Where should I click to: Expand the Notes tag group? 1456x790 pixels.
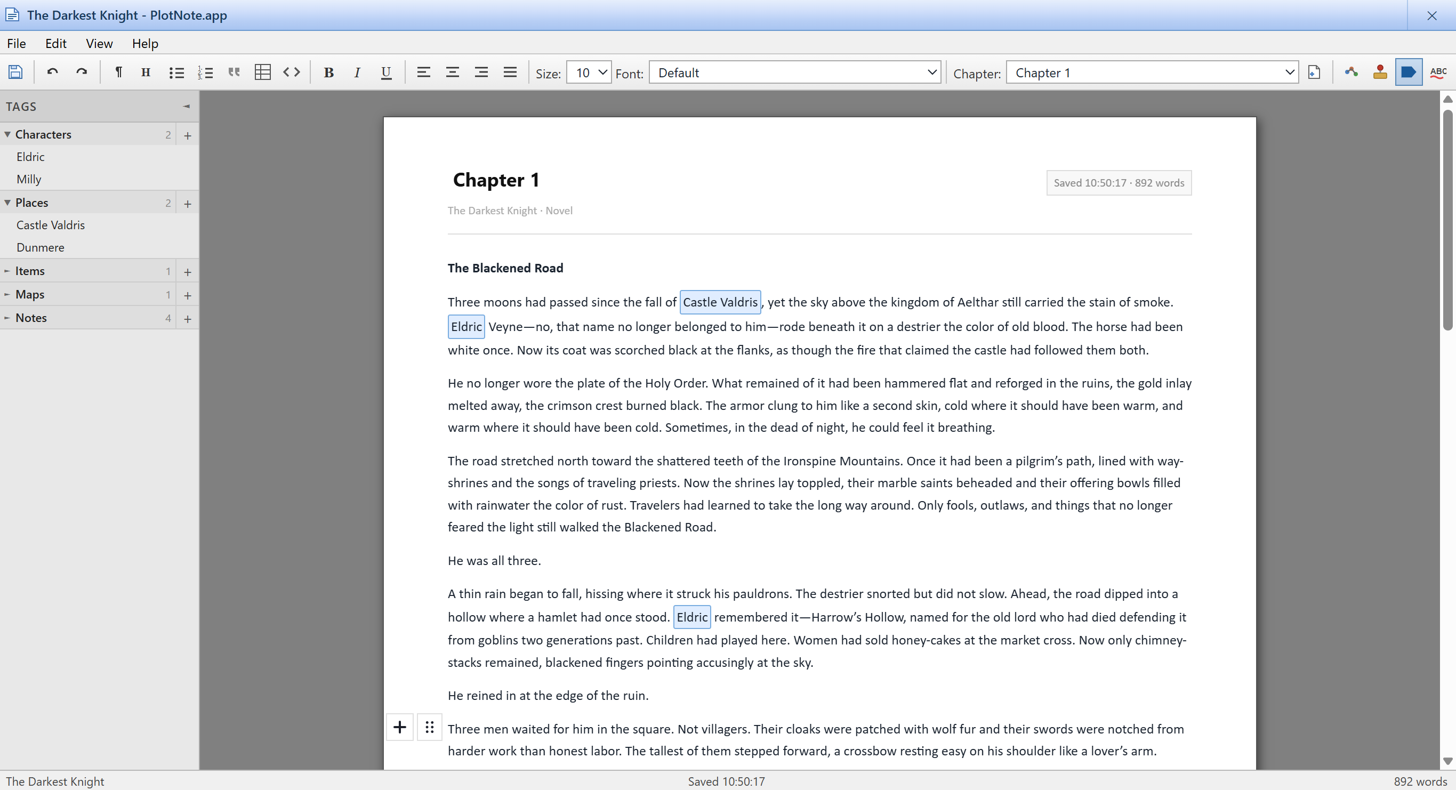[7, 318]
